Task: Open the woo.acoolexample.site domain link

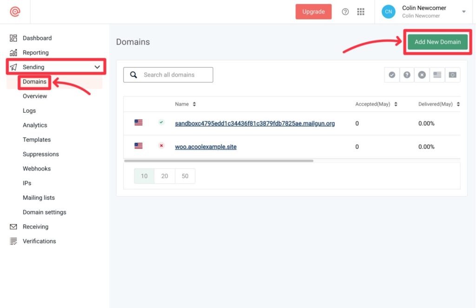Action: pos(205,147)
